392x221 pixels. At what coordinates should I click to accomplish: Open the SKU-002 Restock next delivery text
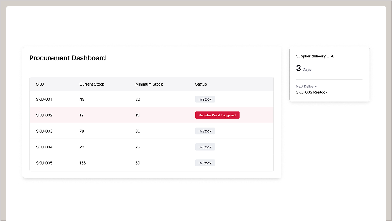pos(312,92)
